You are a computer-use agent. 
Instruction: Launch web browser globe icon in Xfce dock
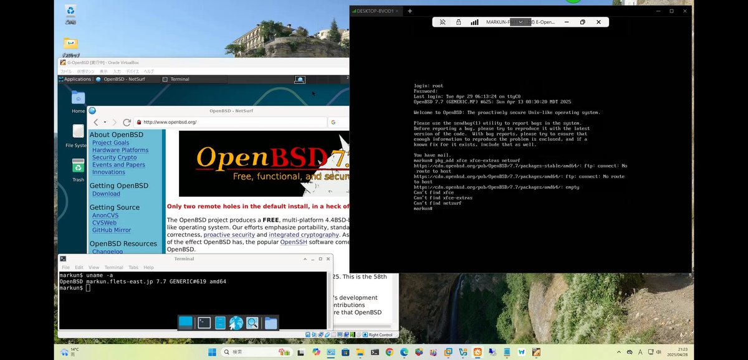click(236, 323)
